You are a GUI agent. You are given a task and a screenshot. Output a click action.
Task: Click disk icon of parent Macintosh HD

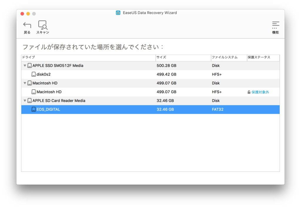[30, 83]
